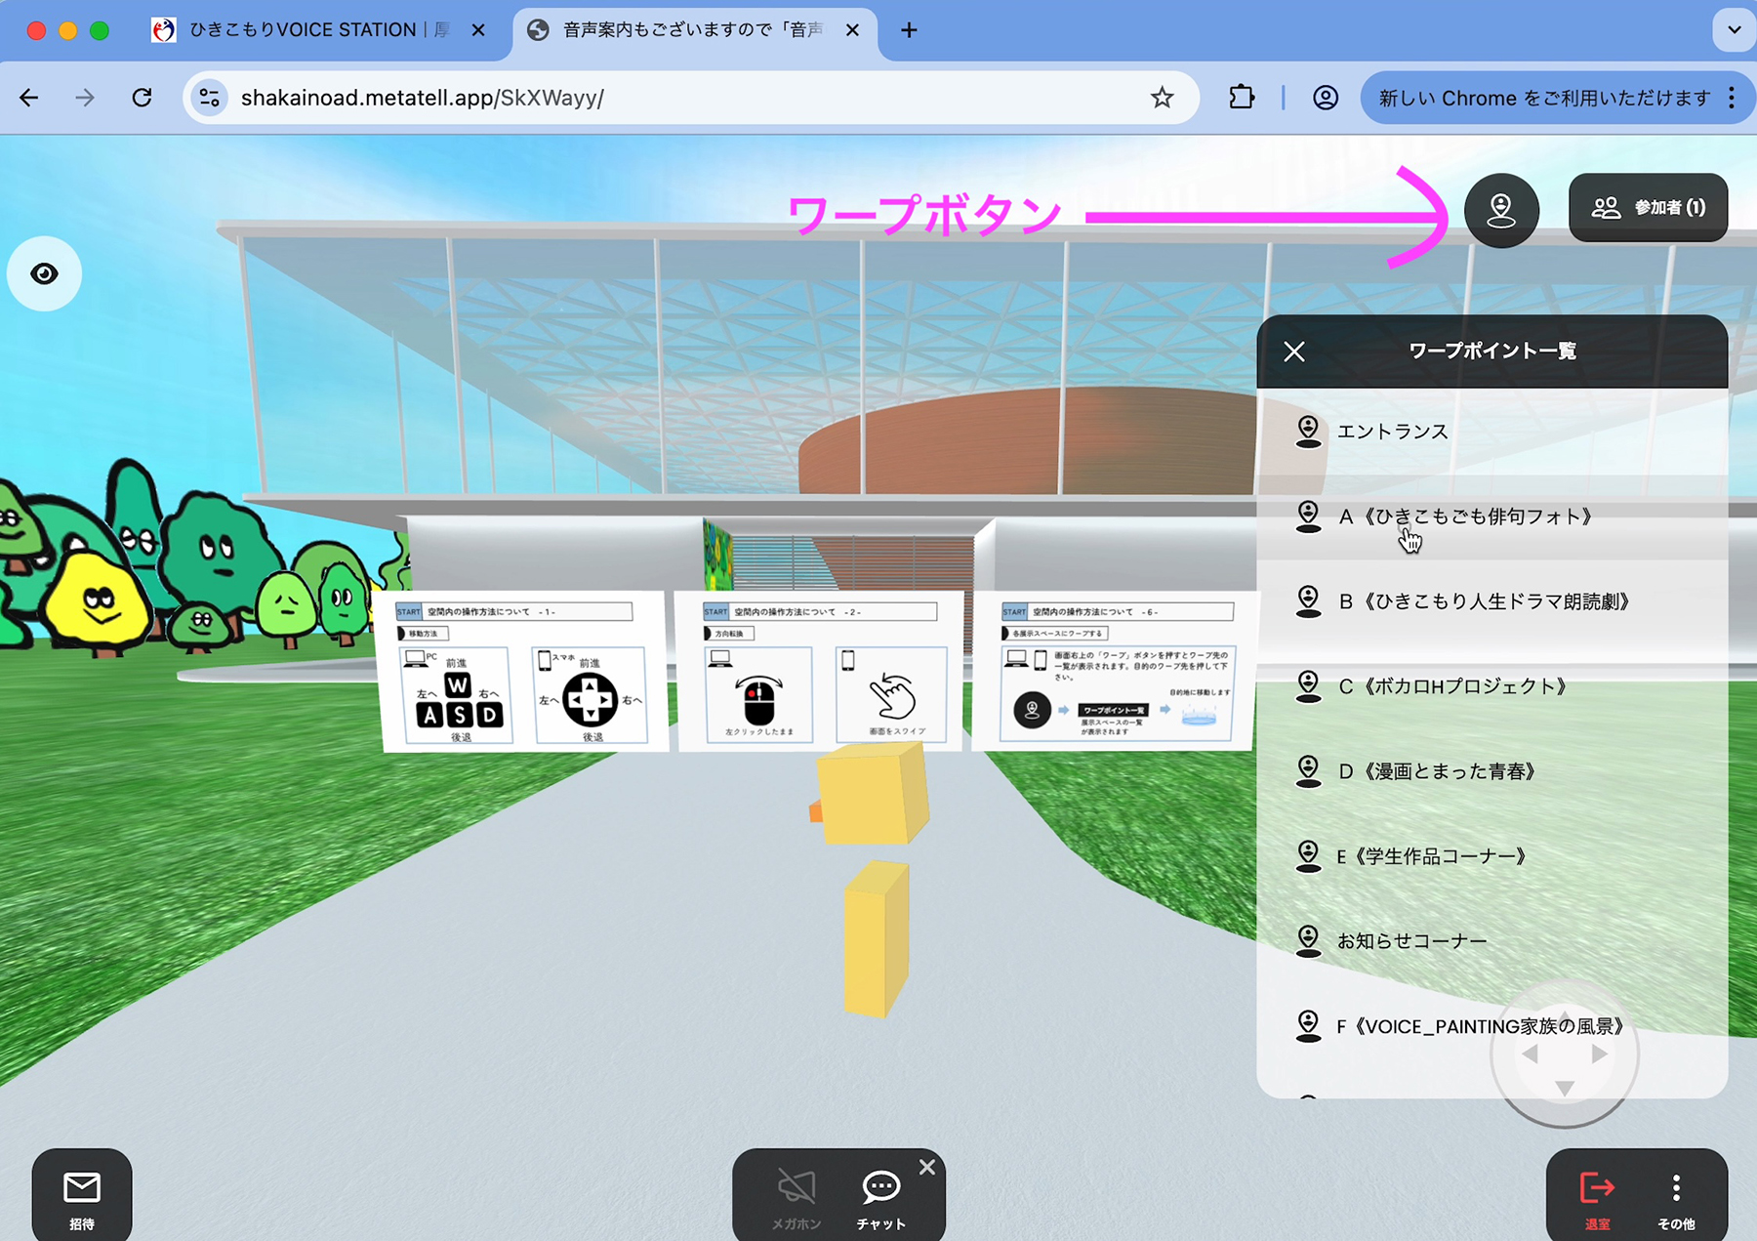Toggle the eye view icon
This screenshot has width=1757, height=1241.
point(44,273)
